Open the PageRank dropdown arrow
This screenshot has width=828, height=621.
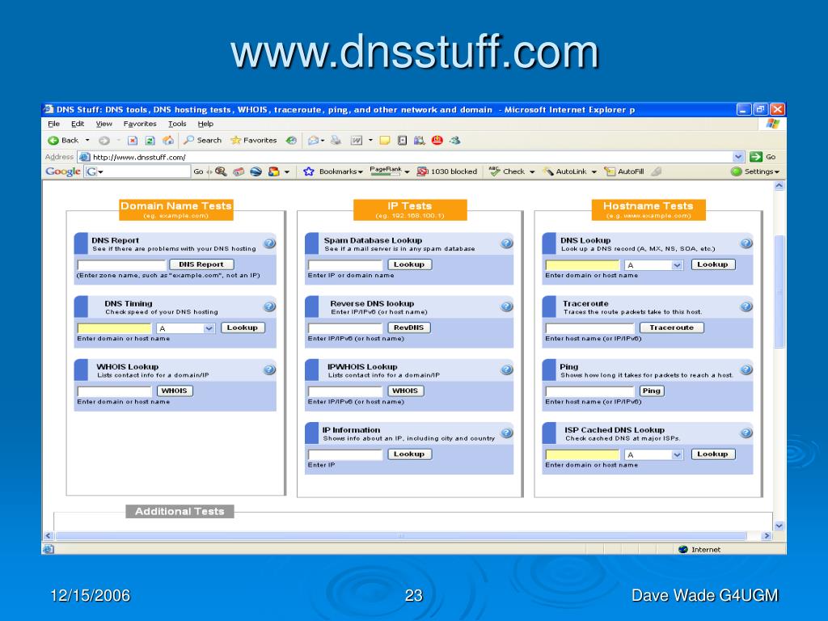[408, 172]
